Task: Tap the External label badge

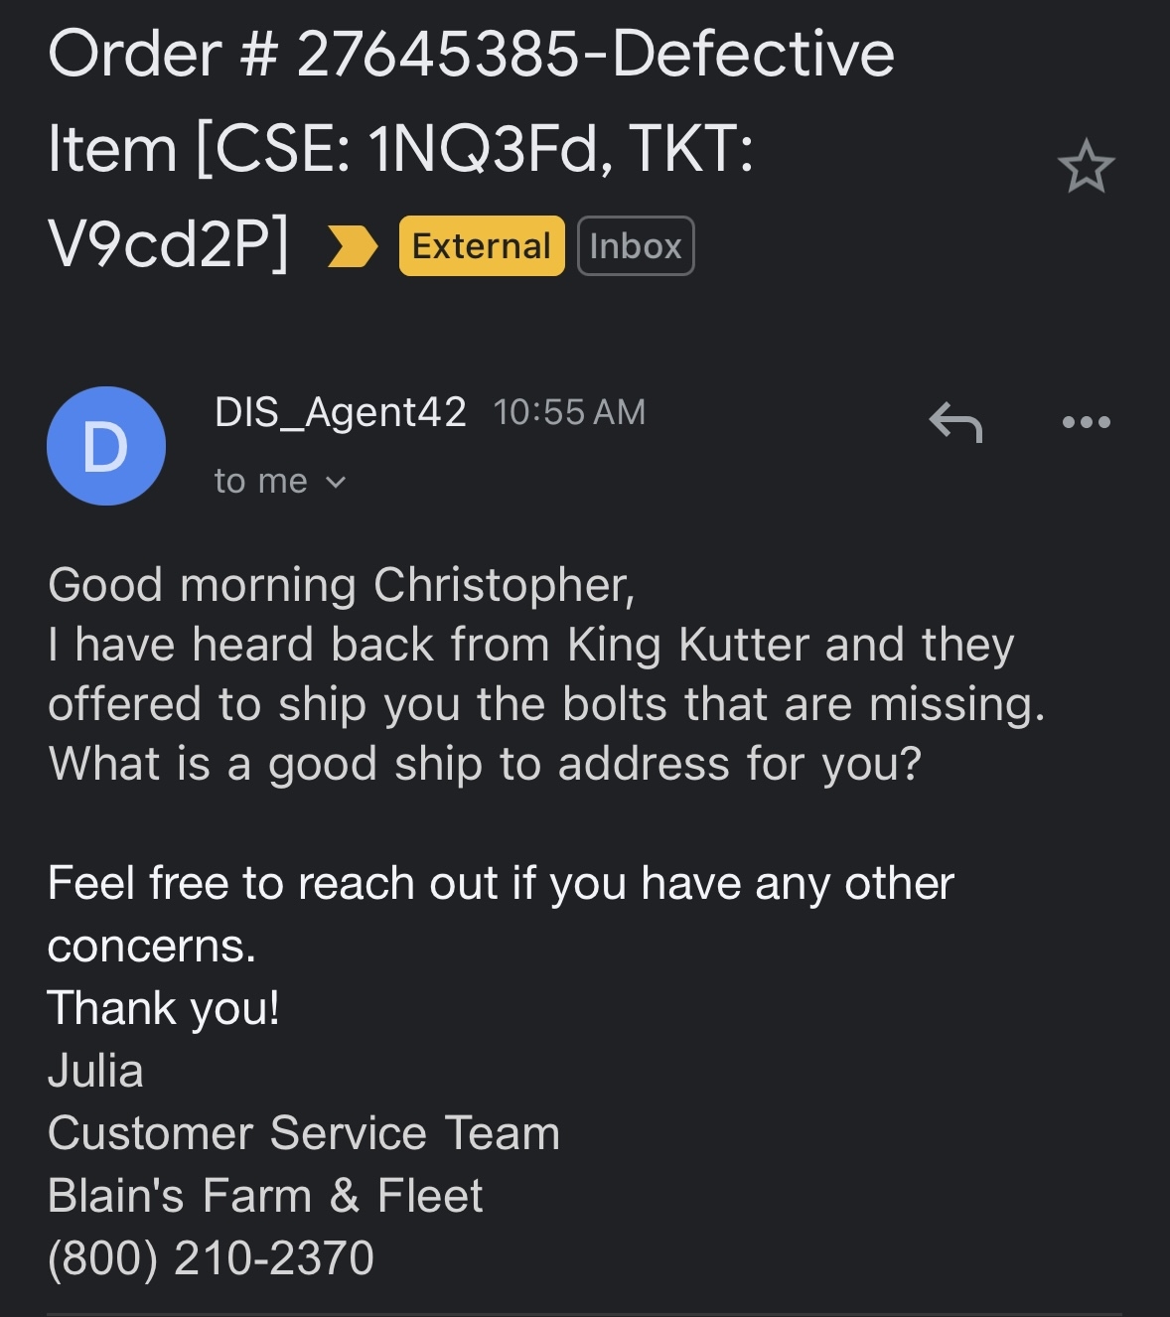Action: [482, 245]
